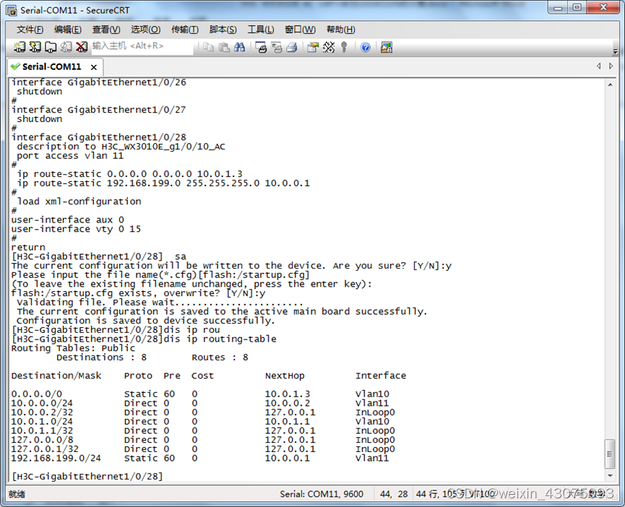Open the 文件(F) menu
The image size is (625, 507).
pyautogui.click(x=30, y=30)
